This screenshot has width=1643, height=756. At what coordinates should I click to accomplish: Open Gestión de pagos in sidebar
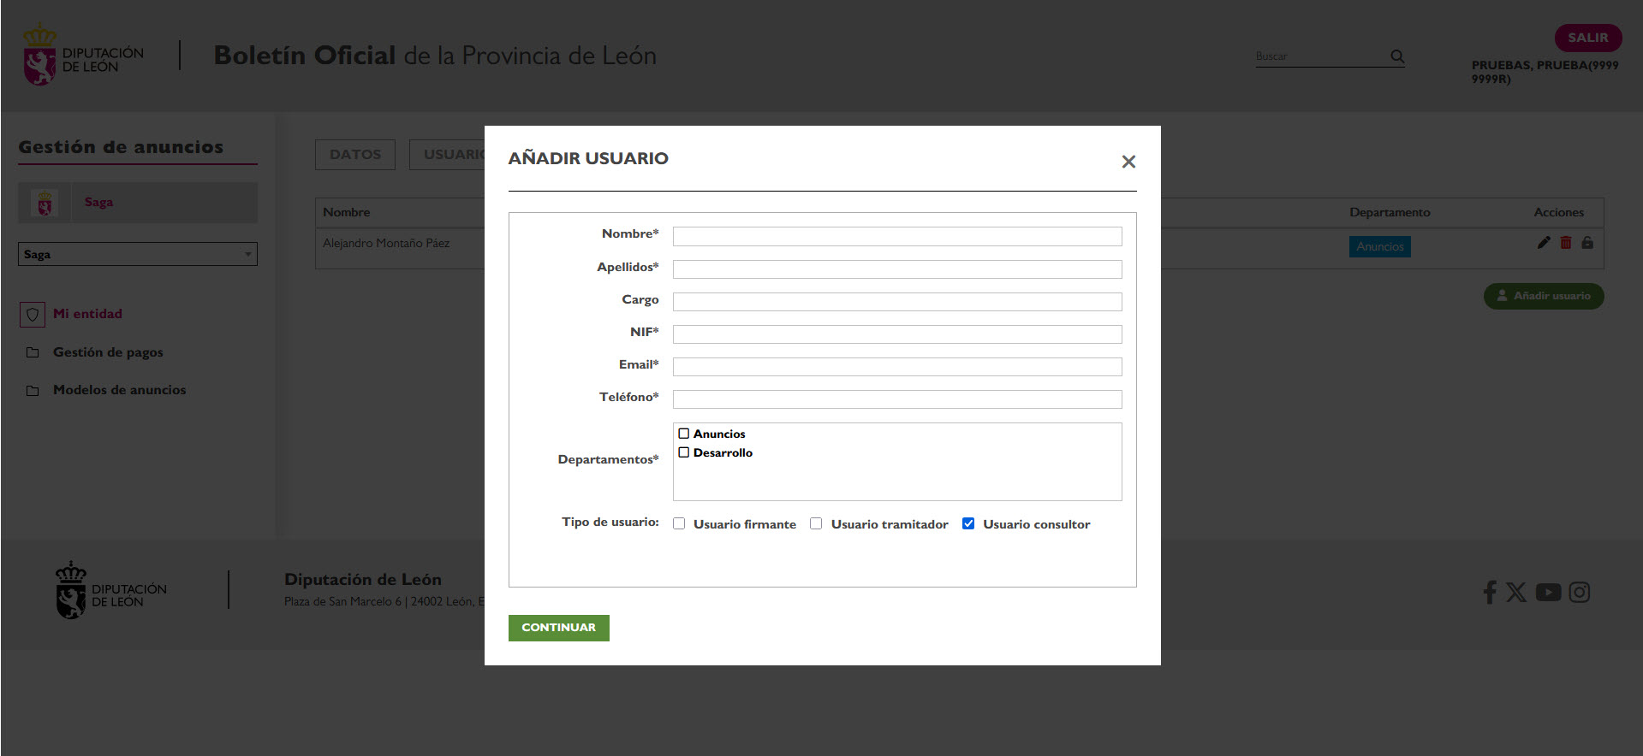pos(108,352)
